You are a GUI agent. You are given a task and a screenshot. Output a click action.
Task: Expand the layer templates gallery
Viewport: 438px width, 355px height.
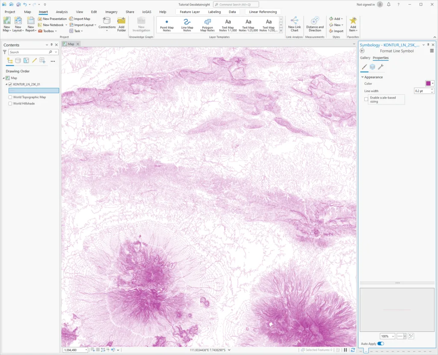pos(281,30)
